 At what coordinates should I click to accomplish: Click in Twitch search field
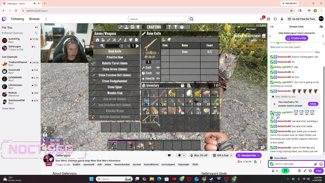(x=158, y=19)
